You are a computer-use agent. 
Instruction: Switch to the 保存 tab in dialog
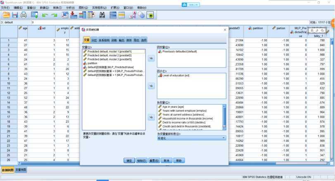129,40
